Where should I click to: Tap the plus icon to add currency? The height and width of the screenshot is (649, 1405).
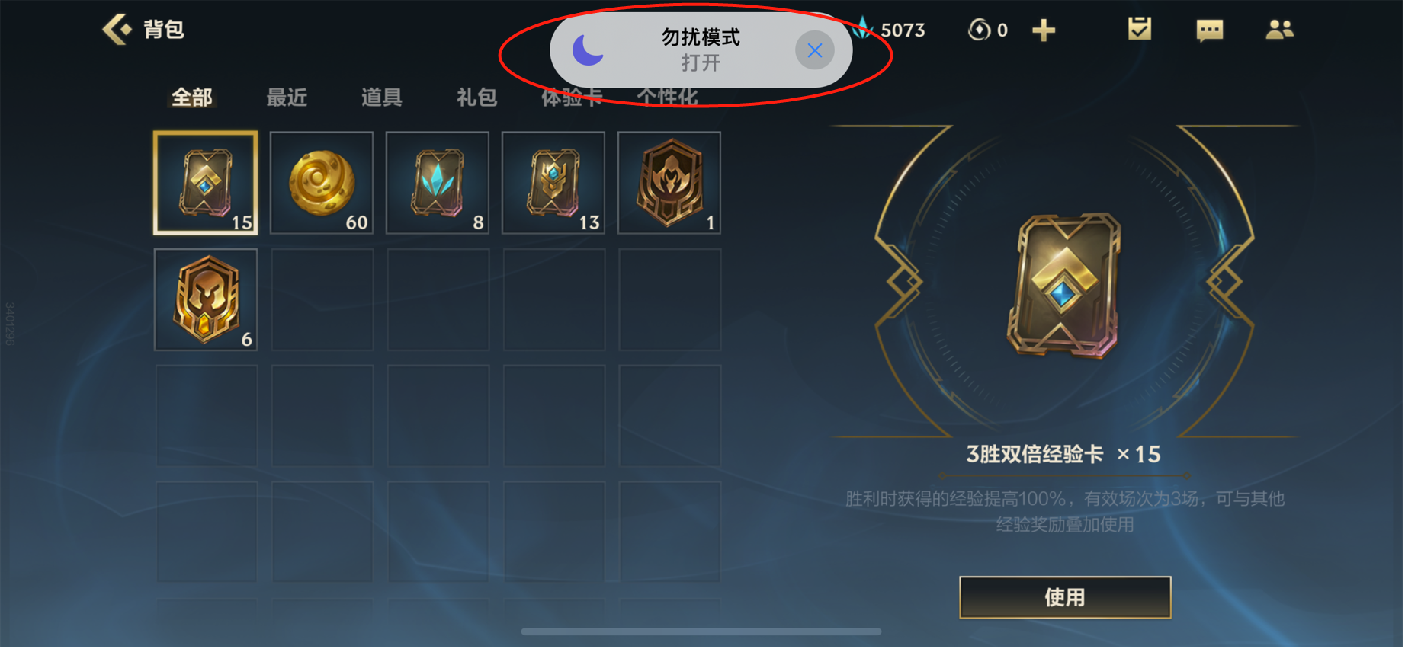(1044, 30)
